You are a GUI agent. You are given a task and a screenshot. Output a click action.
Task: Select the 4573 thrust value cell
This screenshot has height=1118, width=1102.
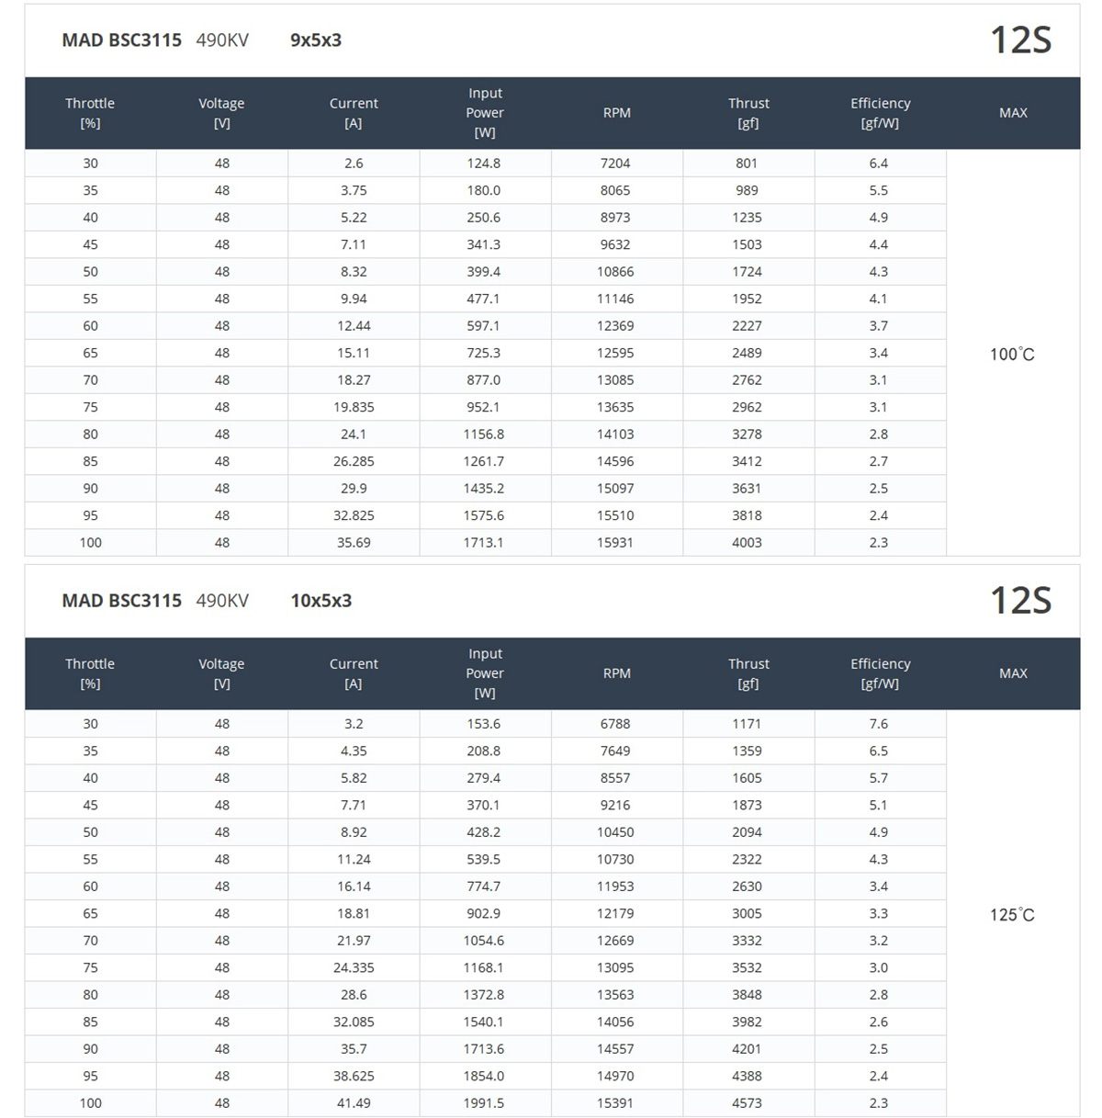pyautogui.click(x=747, y=1103)
